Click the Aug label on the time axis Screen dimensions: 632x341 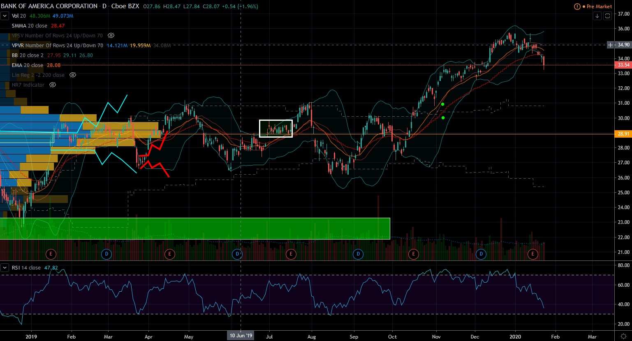pyautogui.click(x=312, y=336)
